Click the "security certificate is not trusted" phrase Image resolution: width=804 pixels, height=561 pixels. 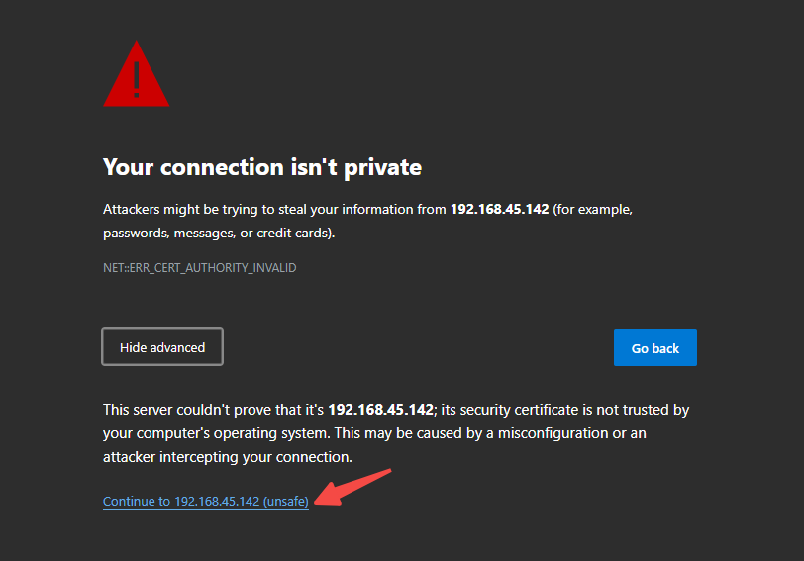click(x=565, y=410)
